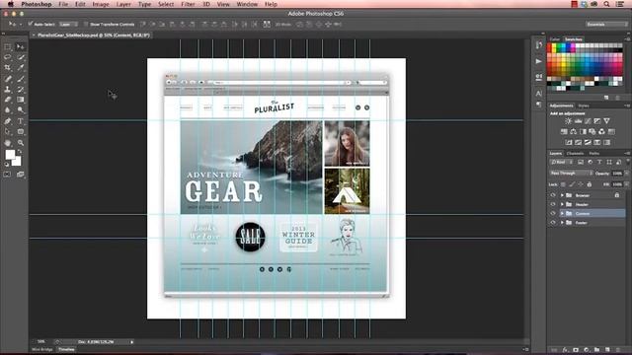Image resolution: width=632 pixels, height=355 pixels.
Task: Toggle Lock all button in Layers panel
Action: pos(590,184)
